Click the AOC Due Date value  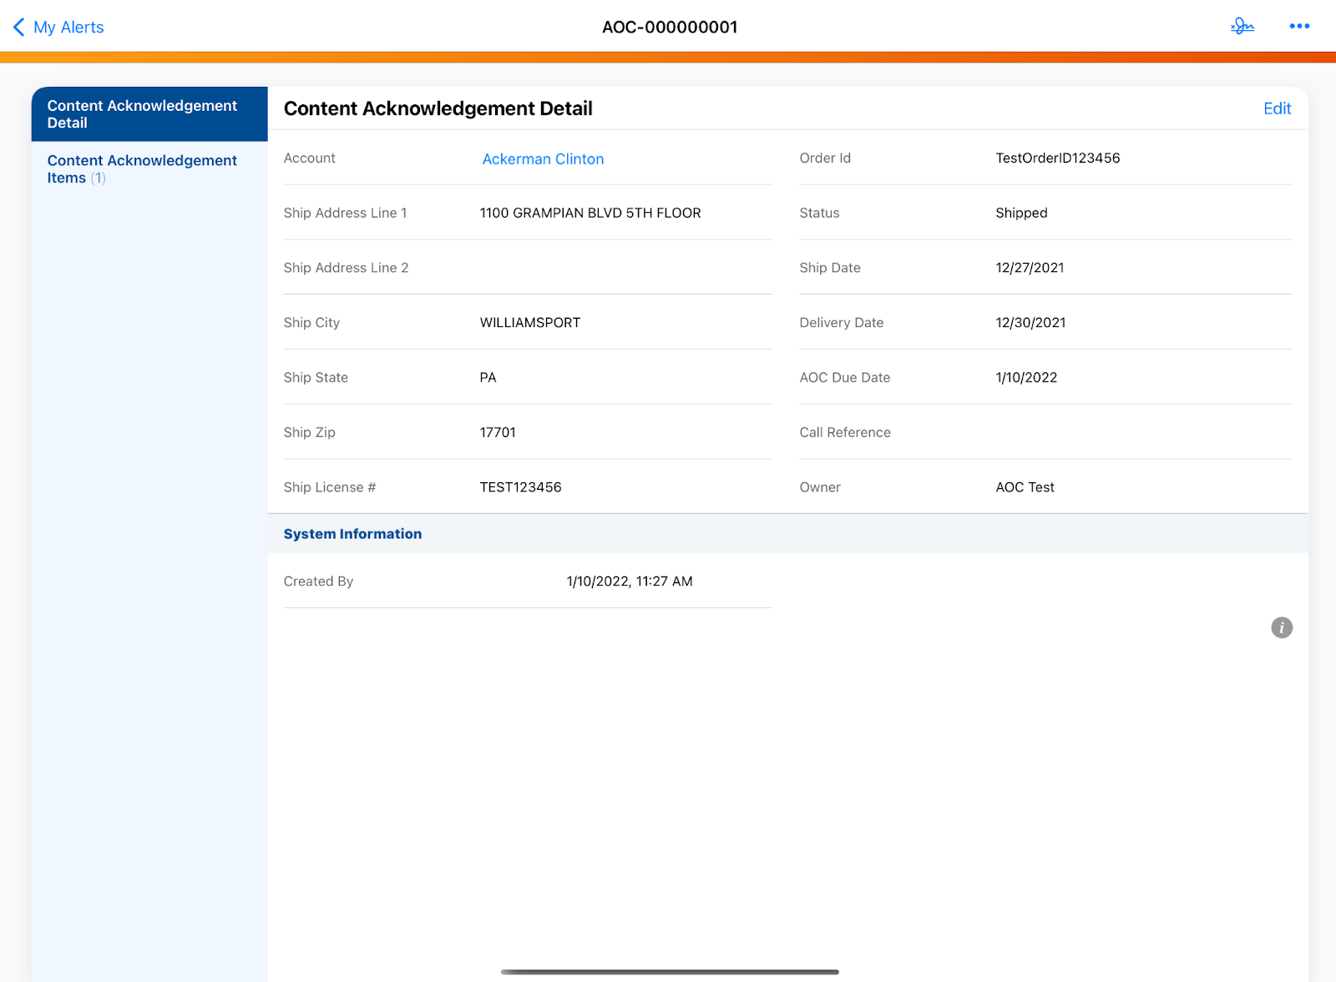[x=1025, y=378]
